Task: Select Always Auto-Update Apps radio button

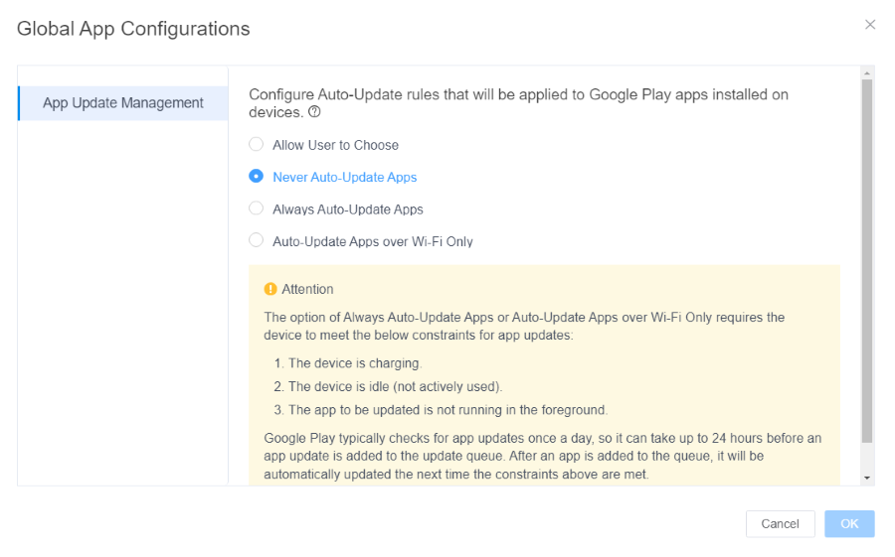Action: pos(257,209)
